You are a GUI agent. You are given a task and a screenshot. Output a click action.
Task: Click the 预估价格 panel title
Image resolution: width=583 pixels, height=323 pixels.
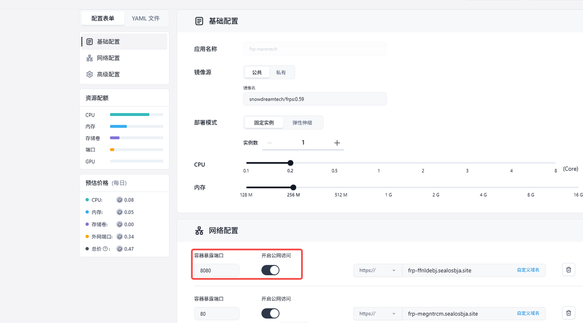(x=97, y=183)
